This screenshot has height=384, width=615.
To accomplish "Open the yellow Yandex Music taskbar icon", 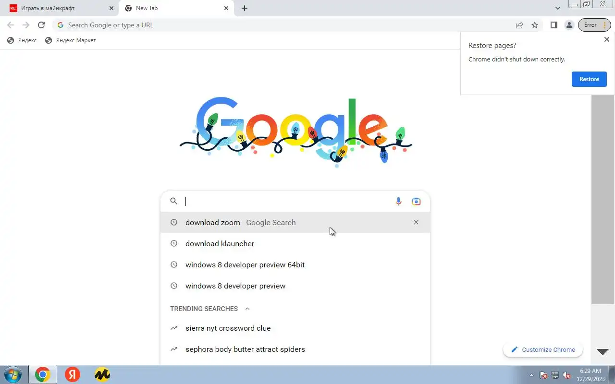I will (x=102, y=374).
